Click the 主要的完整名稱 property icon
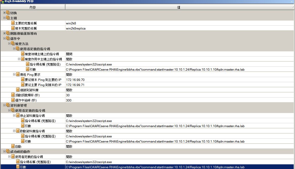This screenshot has width=295, height=169. (13, 23)
